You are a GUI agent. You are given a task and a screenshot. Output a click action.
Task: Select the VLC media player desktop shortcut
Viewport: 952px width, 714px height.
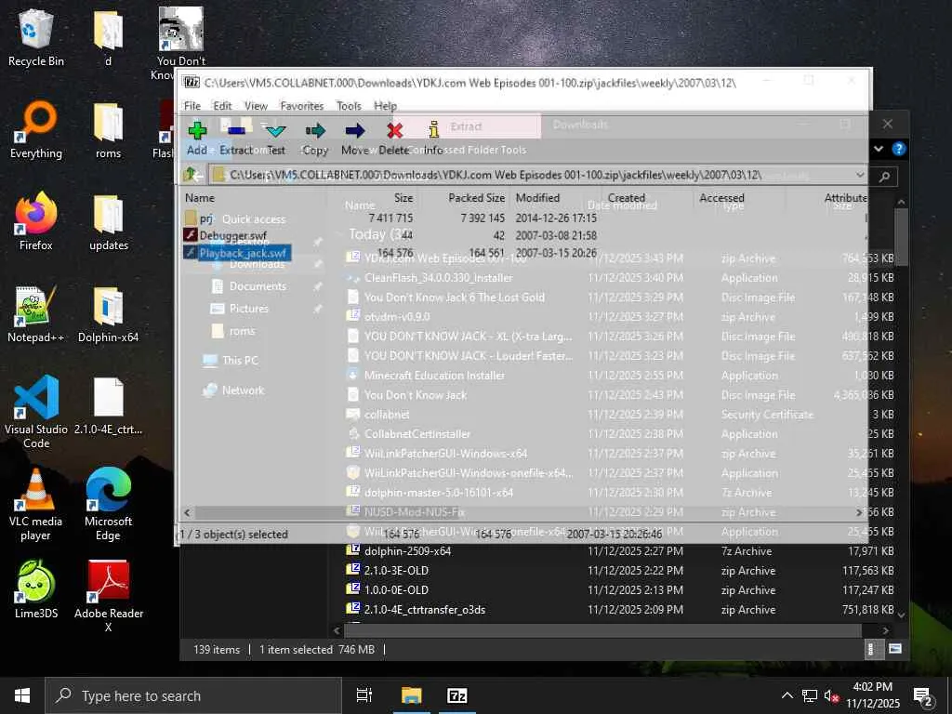click(36, 505)
